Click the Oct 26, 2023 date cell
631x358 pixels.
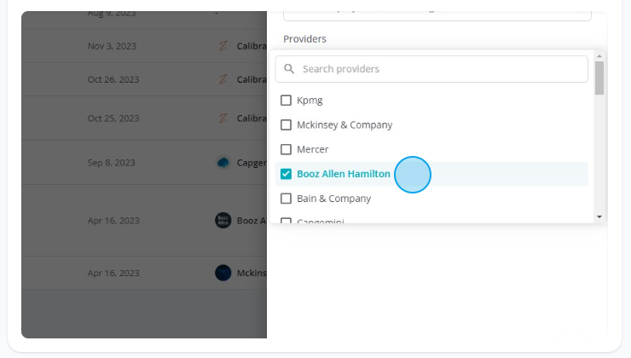coord(113,79)
